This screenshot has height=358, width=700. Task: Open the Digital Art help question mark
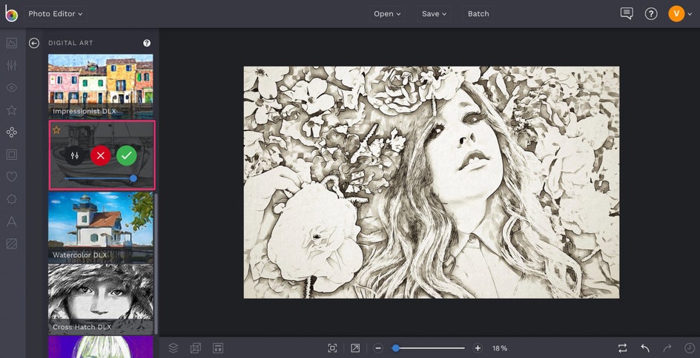tap(147, 43)
